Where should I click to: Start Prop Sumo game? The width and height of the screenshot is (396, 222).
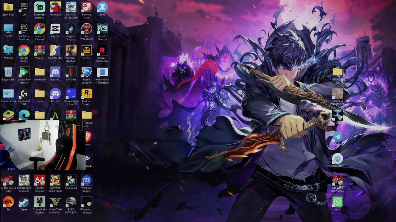click(71, 182)
